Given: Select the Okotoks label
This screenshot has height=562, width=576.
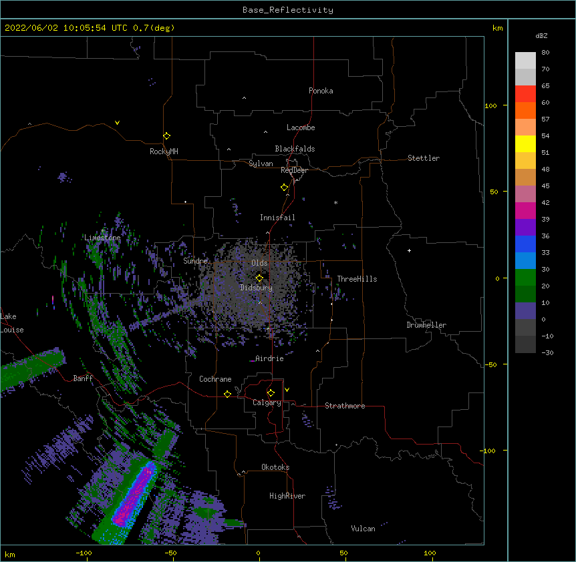Looking at the screenshot, I should pyautogui.click(x=275, y=467).
